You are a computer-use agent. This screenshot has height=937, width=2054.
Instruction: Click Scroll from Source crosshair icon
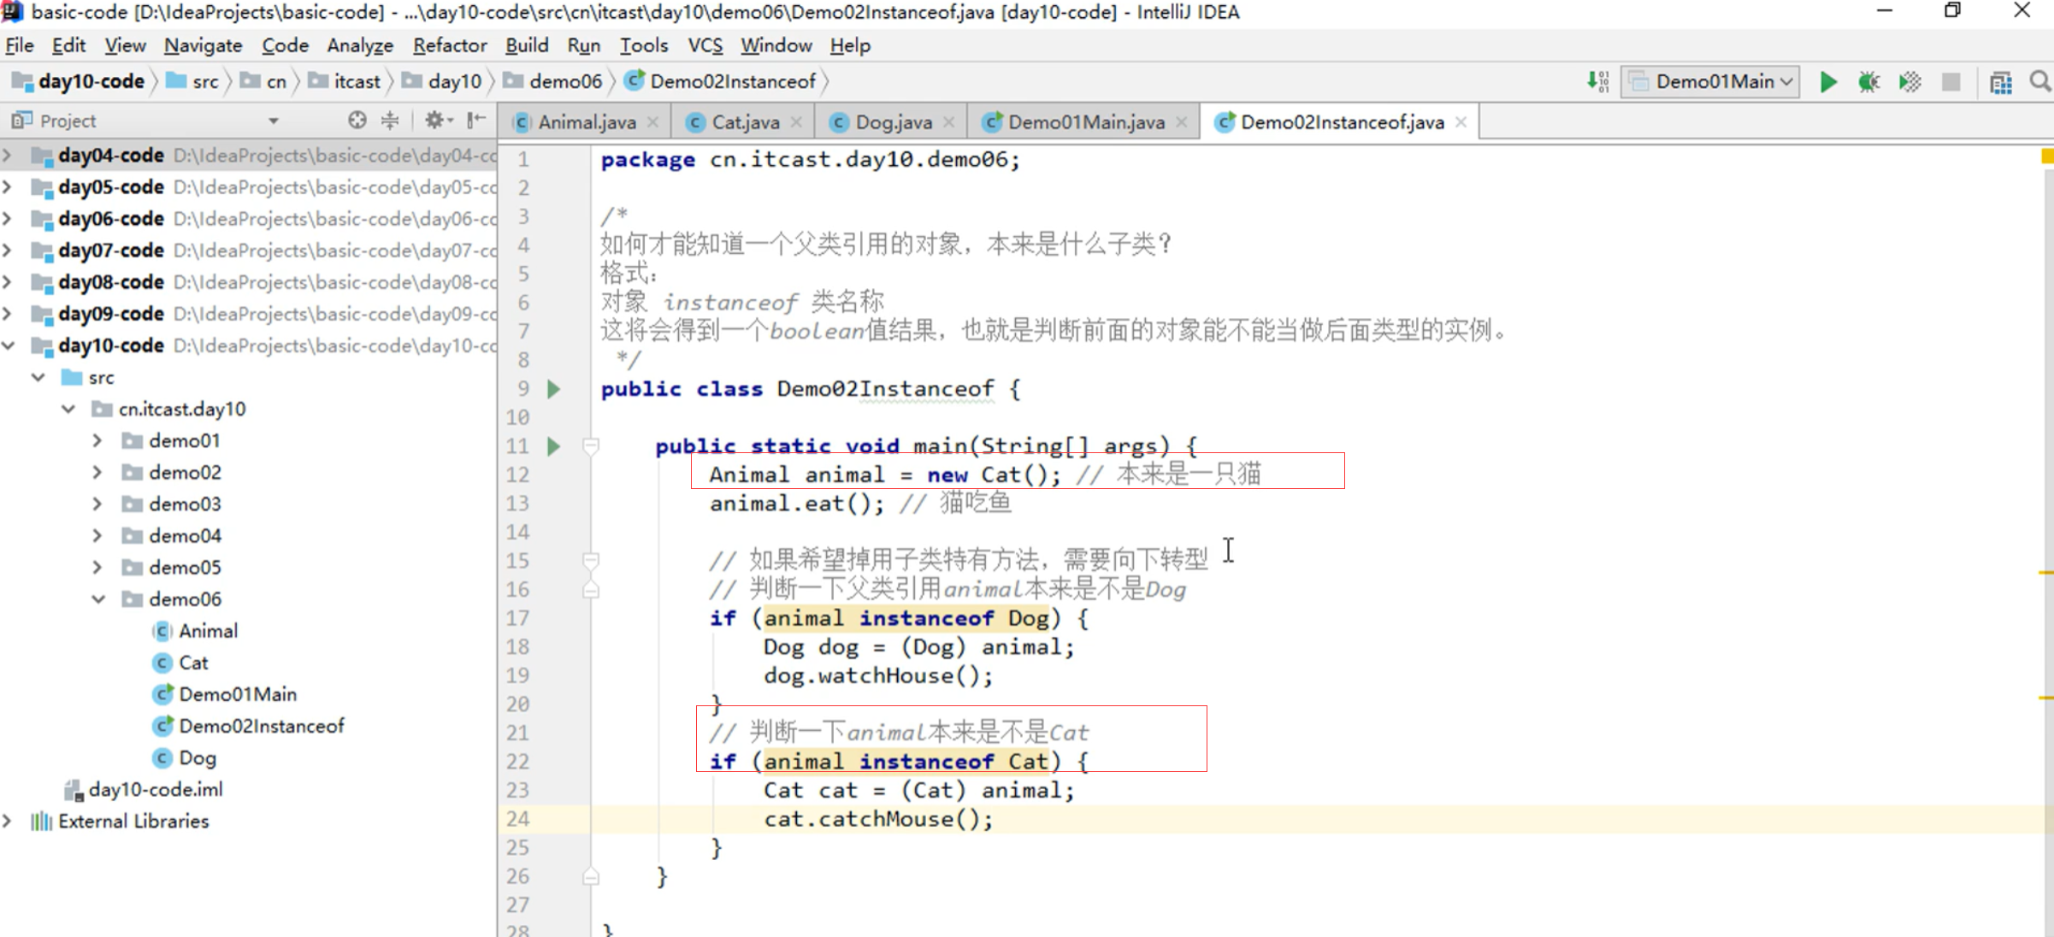pyautogui.click(x=357, y=121)
